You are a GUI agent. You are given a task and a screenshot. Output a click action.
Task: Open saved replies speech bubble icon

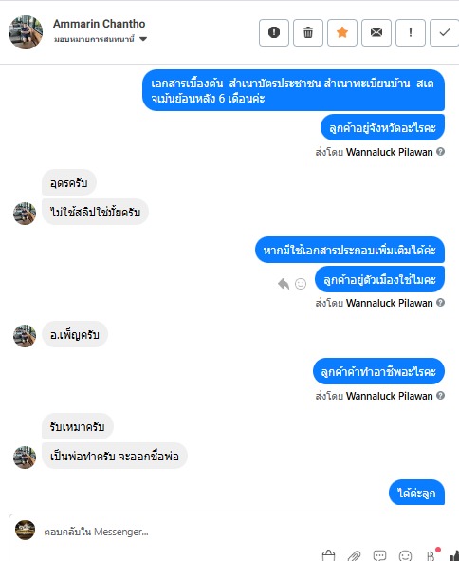tap(379, 555)
